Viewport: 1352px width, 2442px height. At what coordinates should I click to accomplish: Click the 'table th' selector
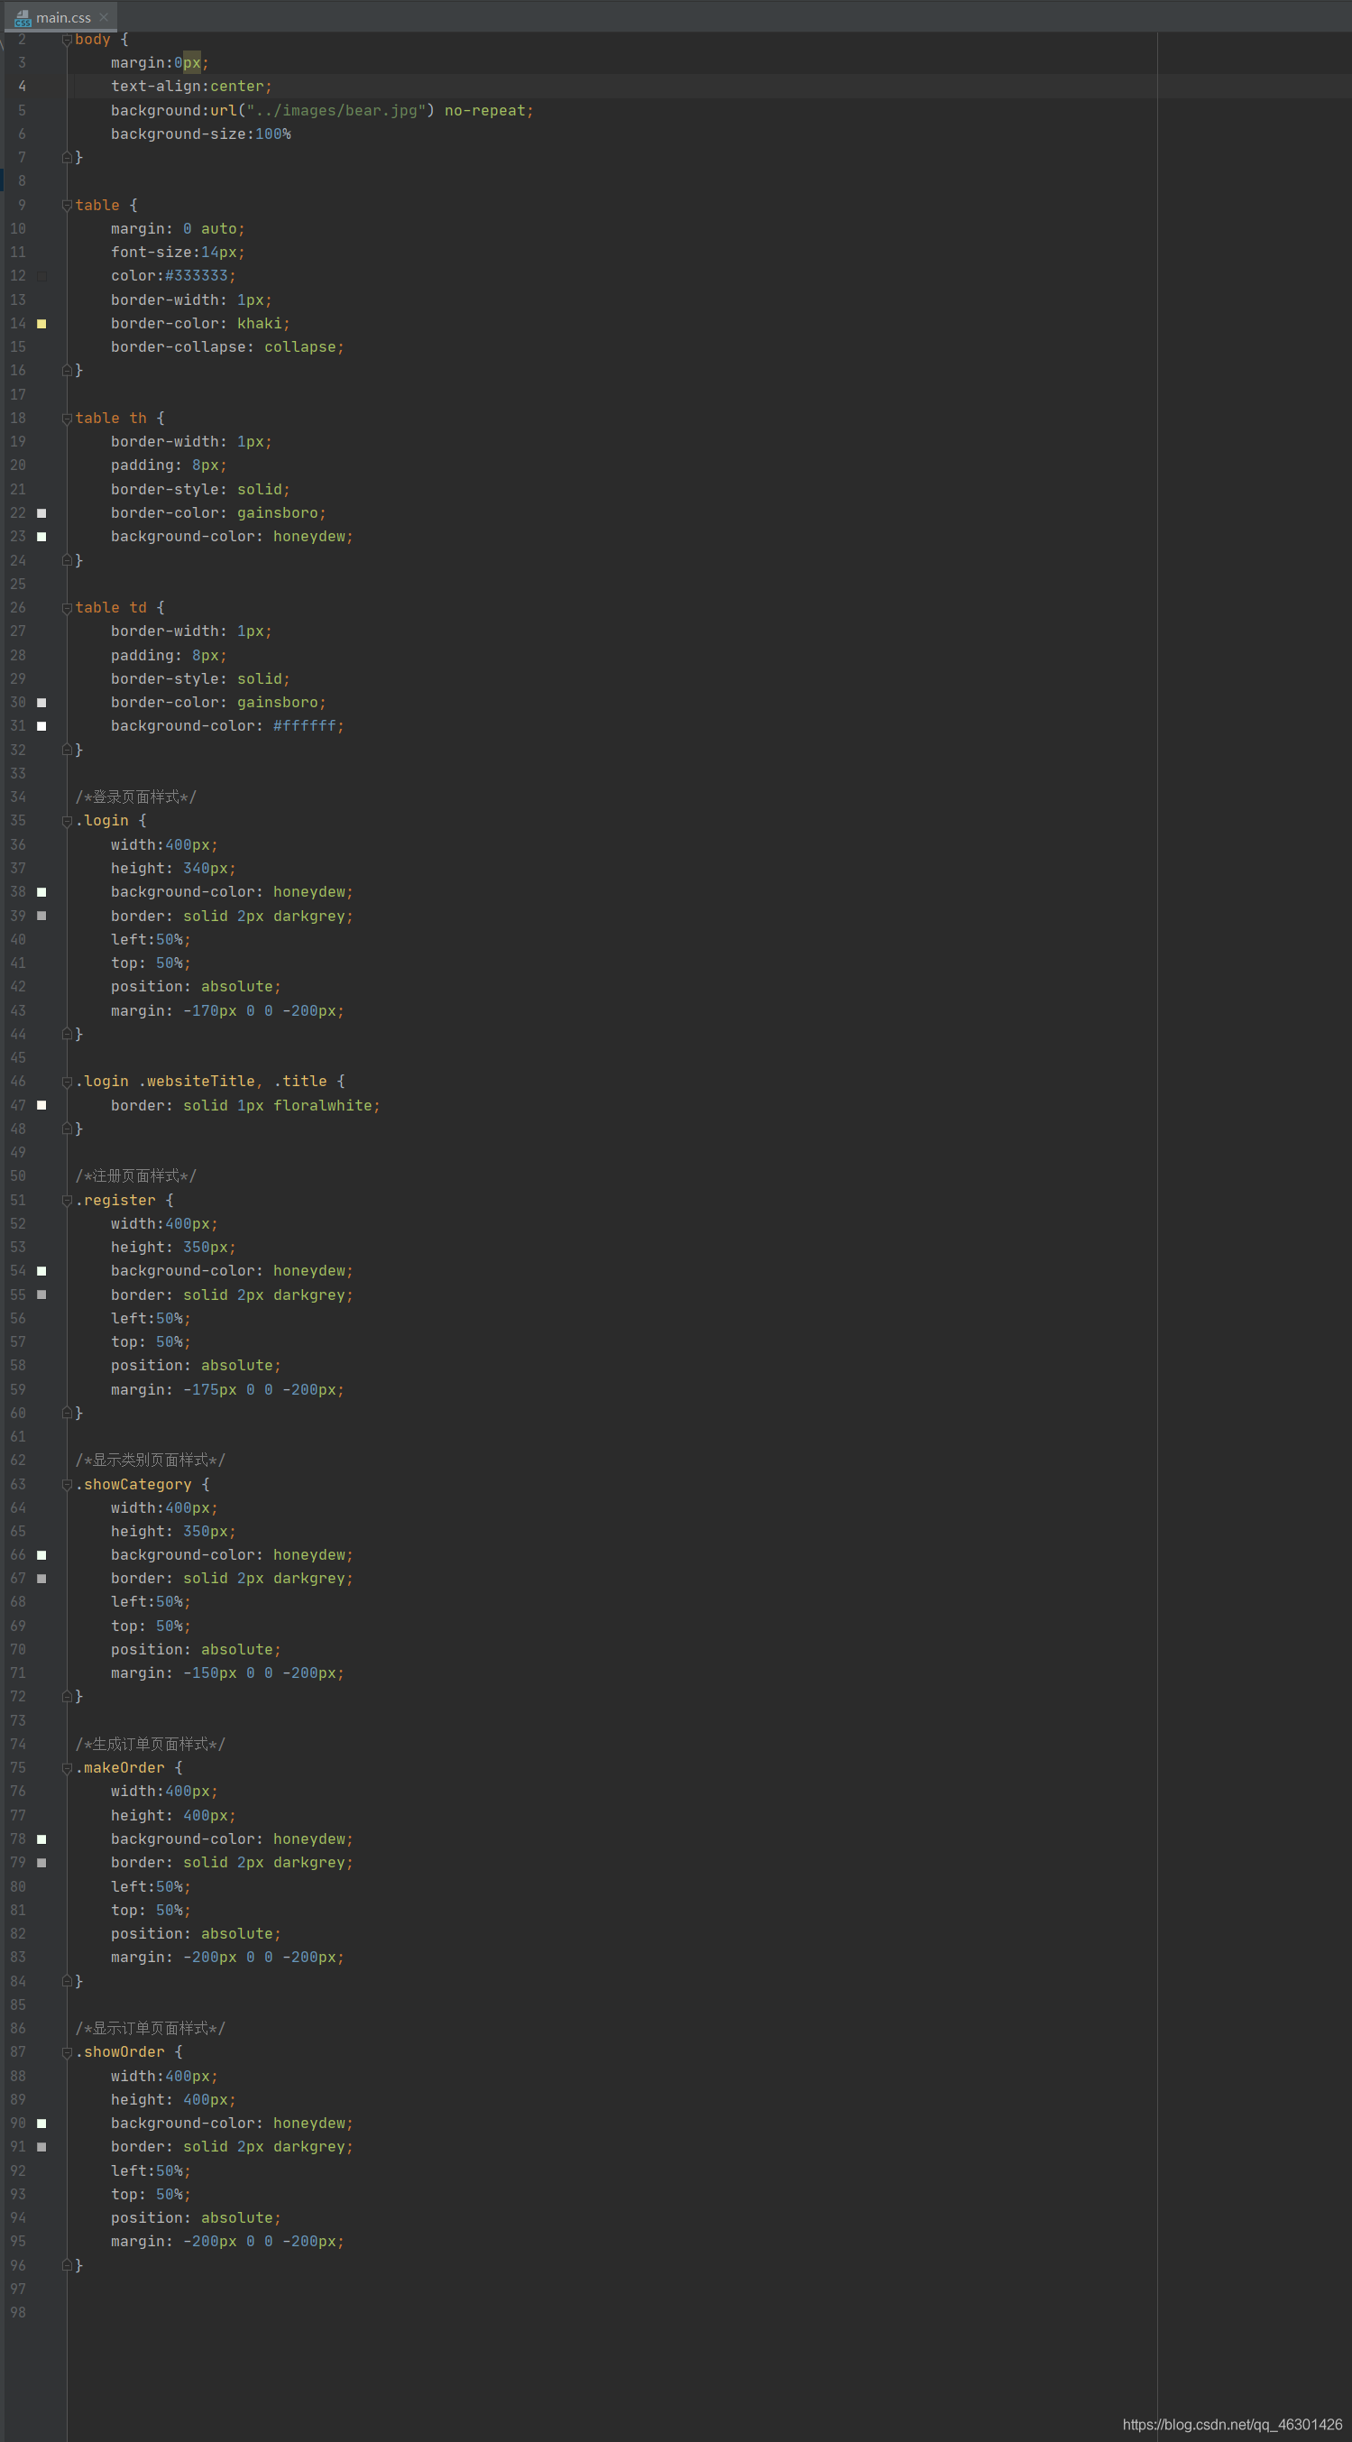click(111, 418)
